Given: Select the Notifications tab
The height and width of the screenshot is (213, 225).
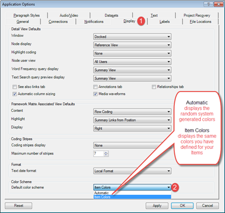Looking at the screenshot, I should (94, 21).
